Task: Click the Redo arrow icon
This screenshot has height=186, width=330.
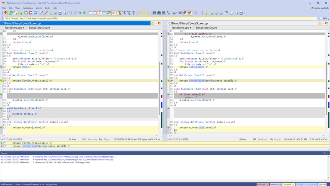Action: click(75, 13)
